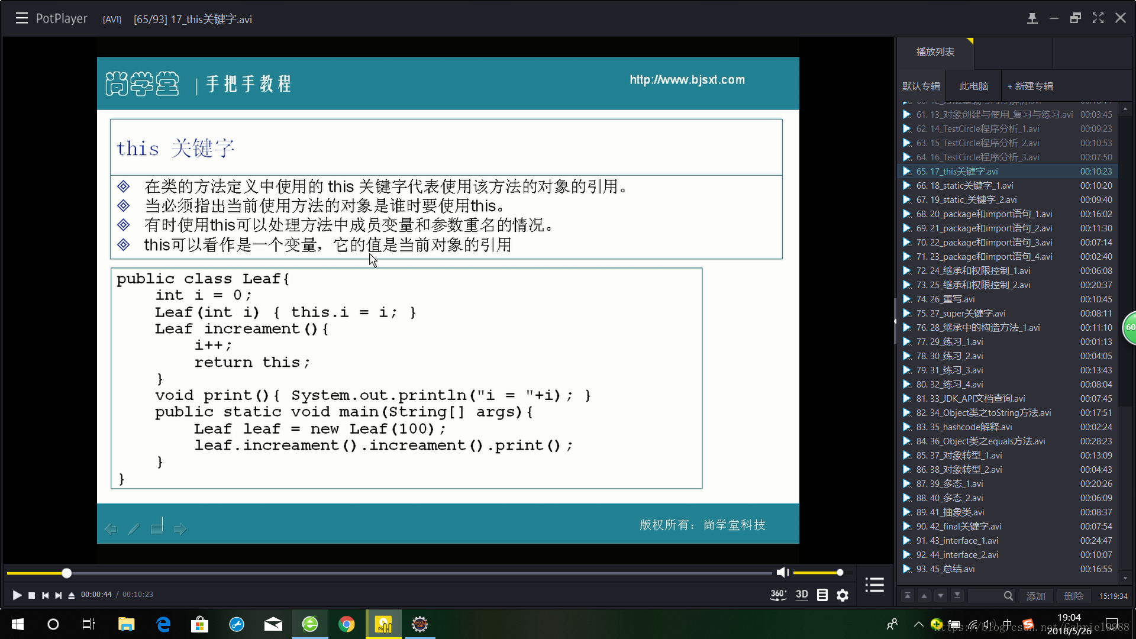This screenshot has width=1136, height=639.
Task: Select 84. 36_Object类之equals方法.avi
Action: click(1007, 441)
